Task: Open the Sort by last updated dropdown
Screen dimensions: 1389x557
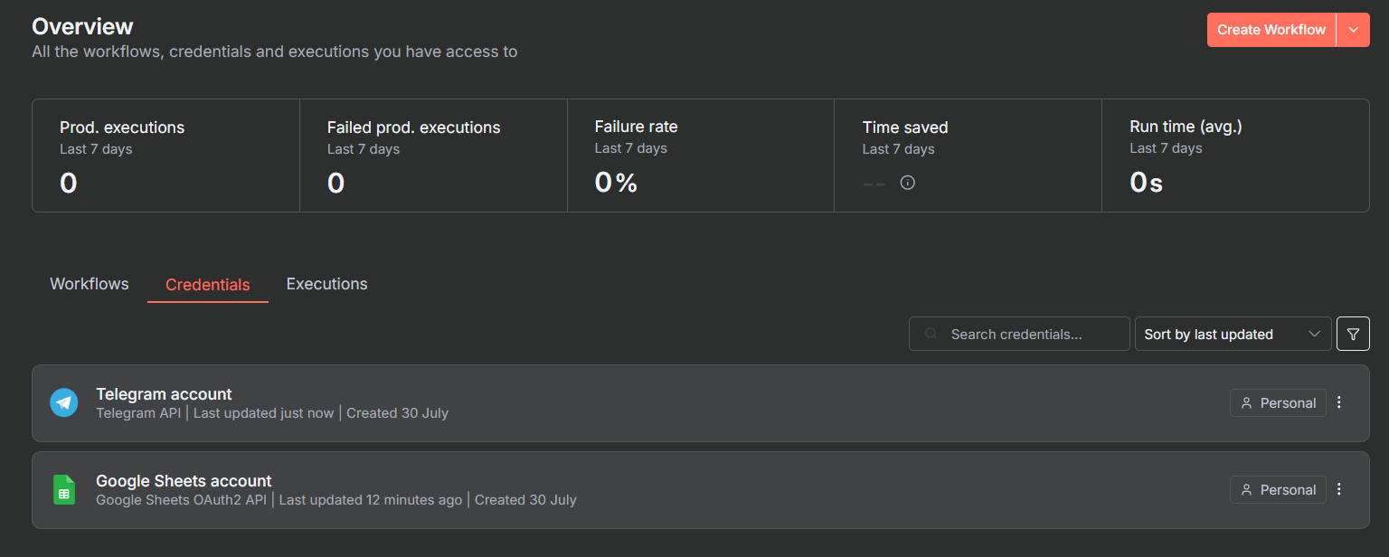Action: pos(1232,334)
